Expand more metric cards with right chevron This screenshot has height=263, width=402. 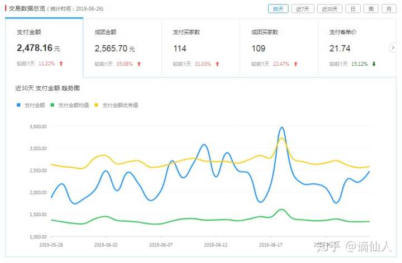tap(393, 48)
